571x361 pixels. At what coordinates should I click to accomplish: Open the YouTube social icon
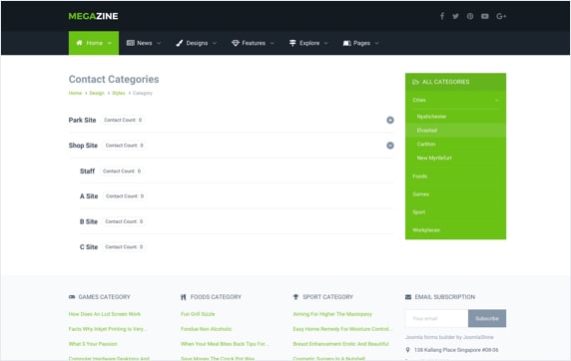click(485, 16)
